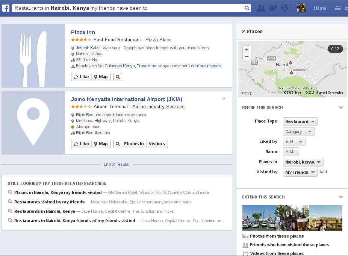
Task: Open the Airline Industry Services category link
Action: (158, 107)
